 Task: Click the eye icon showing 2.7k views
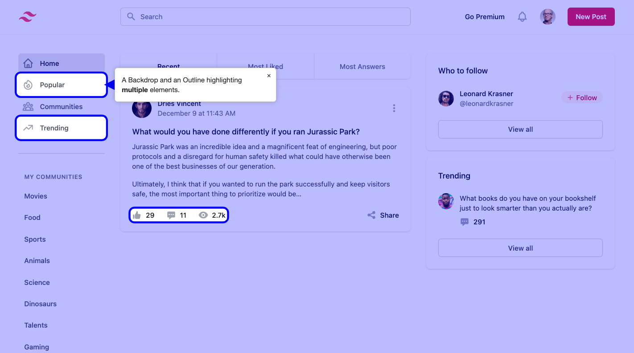[x=203, y=215]
